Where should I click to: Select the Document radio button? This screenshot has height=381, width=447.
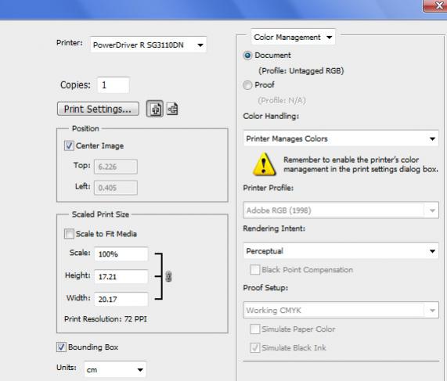(x=247, y=56)
